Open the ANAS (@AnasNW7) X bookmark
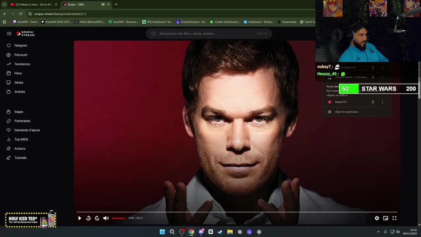 (89, 22)
